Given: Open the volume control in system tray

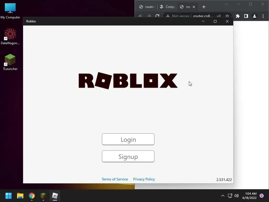Looking at the screenshot, I should click(x=236, y=196).
